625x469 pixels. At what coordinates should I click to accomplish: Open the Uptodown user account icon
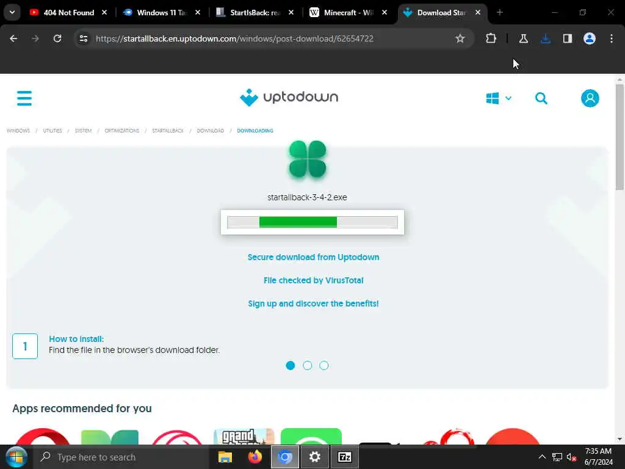[x=590, y=98]
